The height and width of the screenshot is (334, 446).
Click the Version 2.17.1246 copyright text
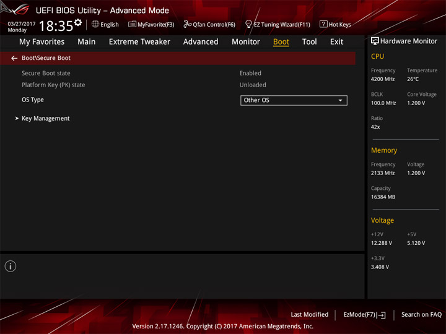[223, 327]
